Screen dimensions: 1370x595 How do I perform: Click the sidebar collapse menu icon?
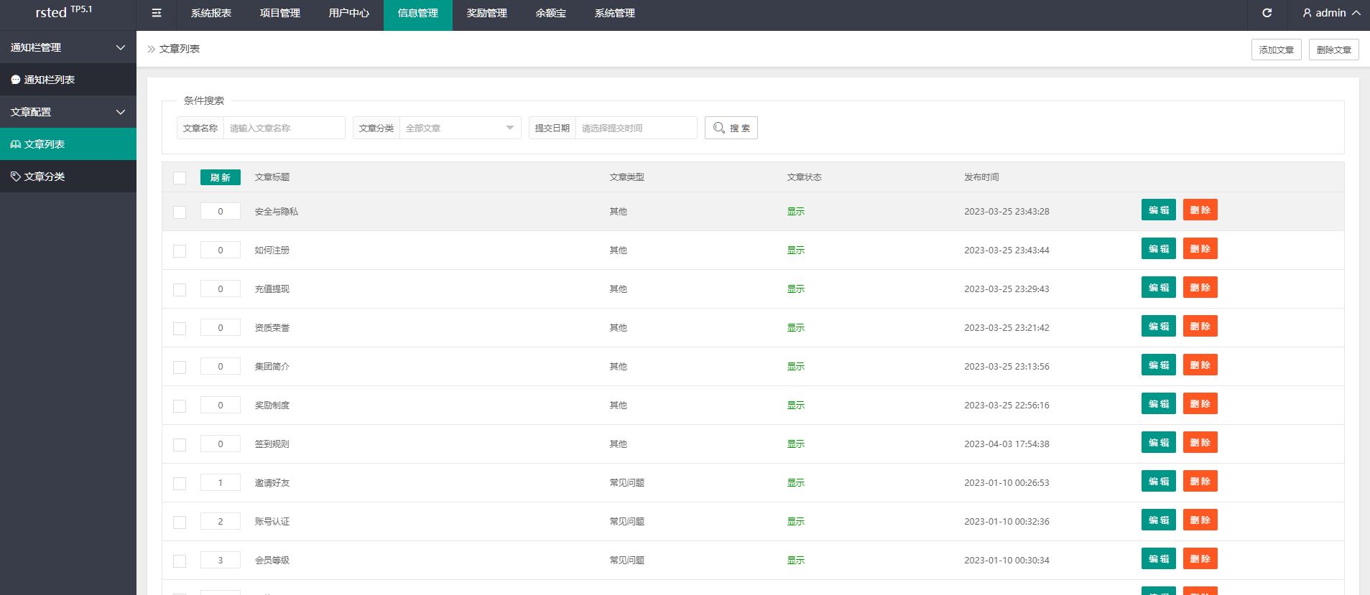[157, 13]
